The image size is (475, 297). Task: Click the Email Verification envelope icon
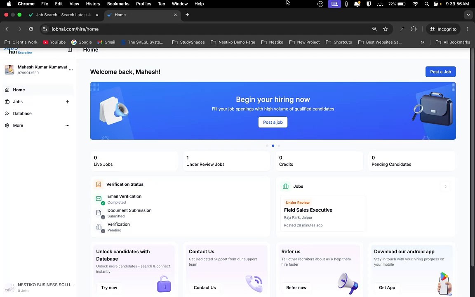coord(99,199)
